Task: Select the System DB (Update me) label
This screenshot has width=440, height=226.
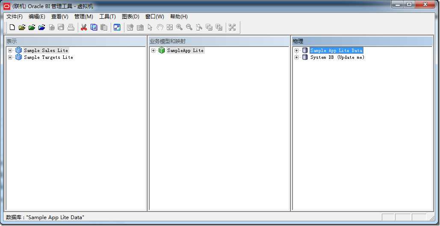Action: click(337, 57)
